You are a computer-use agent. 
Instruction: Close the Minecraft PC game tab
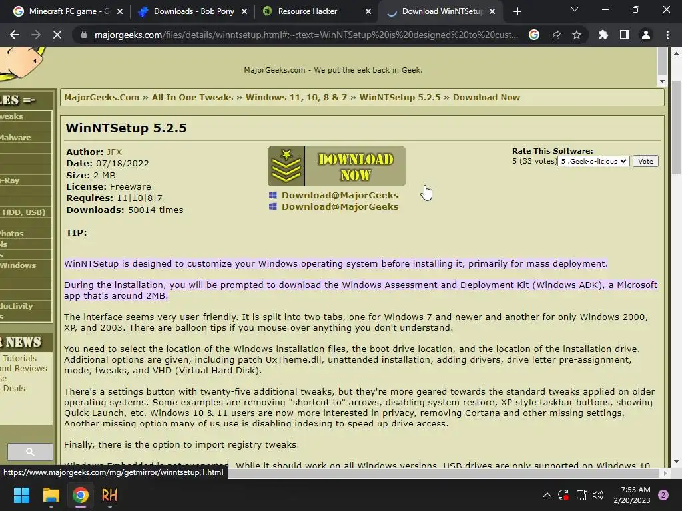click(x=120, y=11)
